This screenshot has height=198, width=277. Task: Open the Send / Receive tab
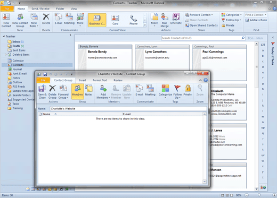[x=40, y=8]
